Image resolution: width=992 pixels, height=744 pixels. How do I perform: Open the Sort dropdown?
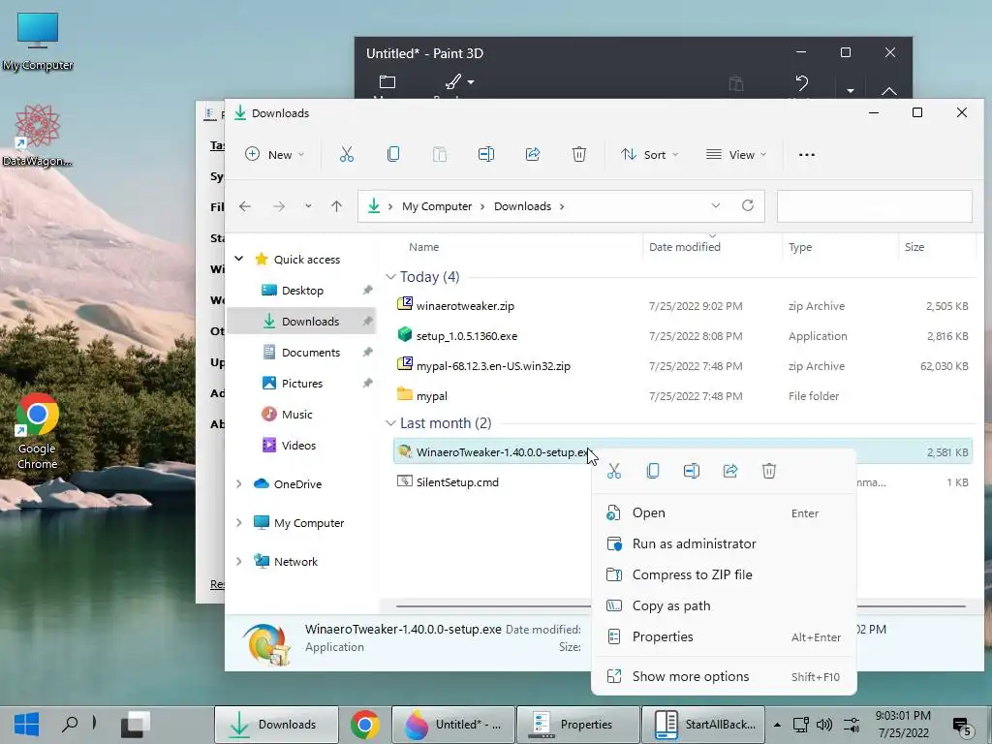[x=649, y=154]
